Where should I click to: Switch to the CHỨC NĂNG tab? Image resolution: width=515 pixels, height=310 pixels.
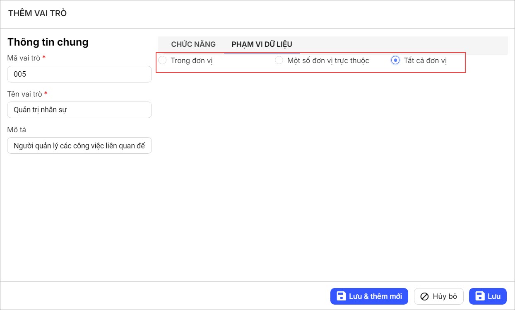[x=193, y=44]
